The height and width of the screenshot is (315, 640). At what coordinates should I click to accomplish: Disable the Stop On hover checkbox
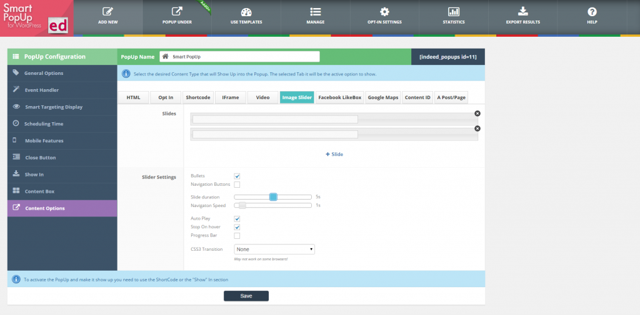237,227
